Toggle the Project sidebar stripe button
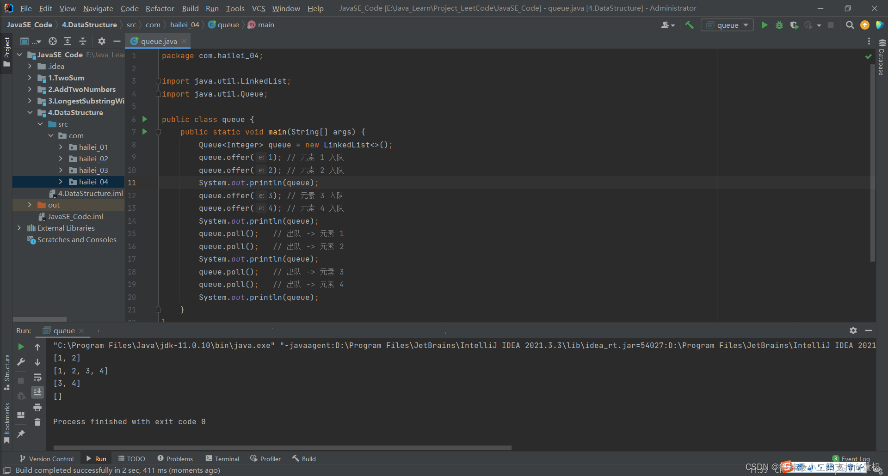The height and width of the screenshot is (476, 888). coord(6,52)
